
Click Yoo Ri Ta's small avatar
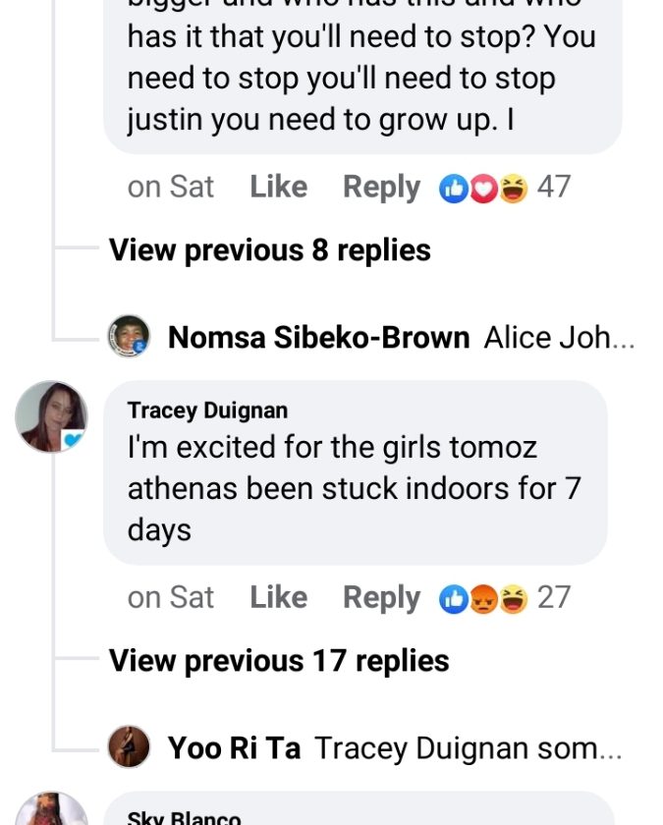tap(128, 747)
